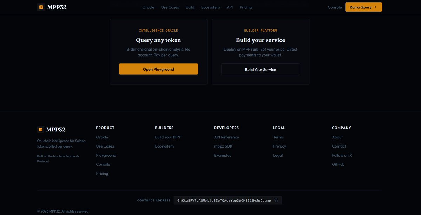Click the Query any token heading
Image resolution: width=421 pixels, height=215 pixels.
[158, 40]
